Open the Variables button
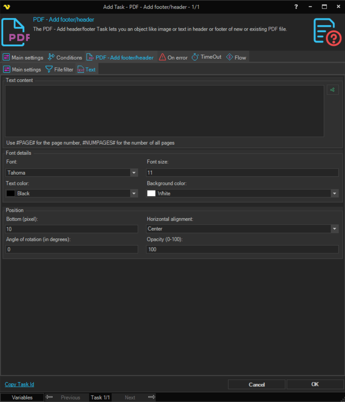345x402 pixels. click(22, 397)
